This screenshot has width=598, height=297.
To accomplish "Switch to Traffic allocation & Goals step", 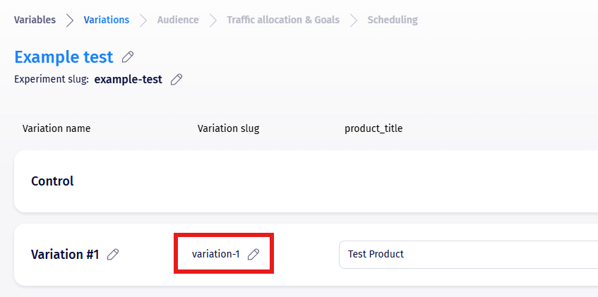I will (x=283, y=20).
